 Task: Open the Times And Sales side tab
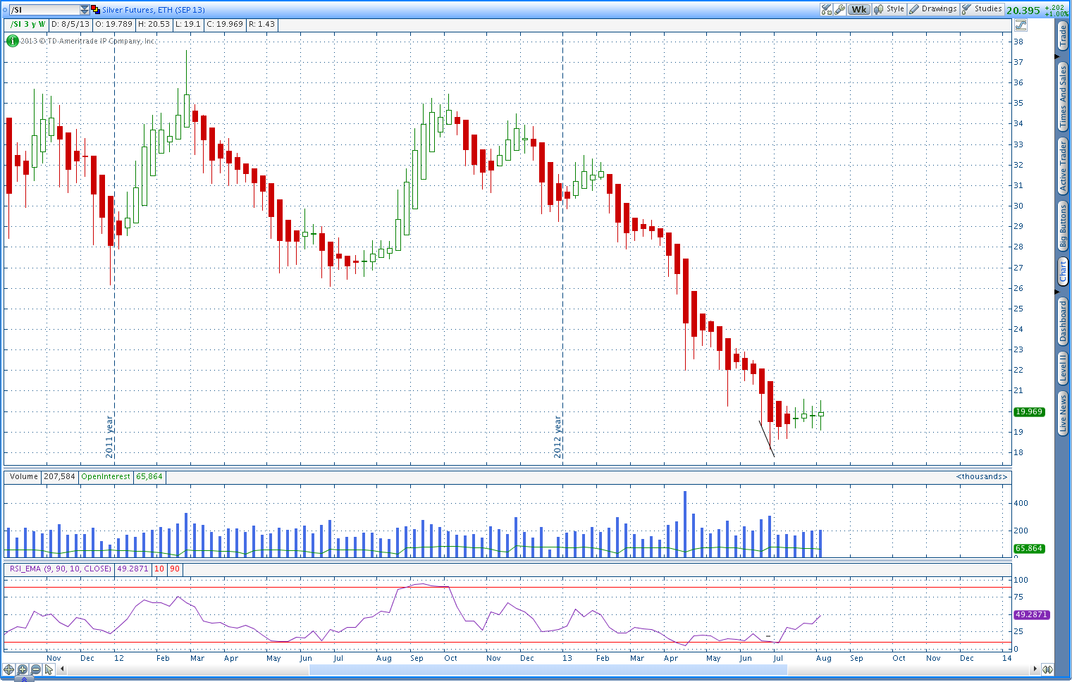click(1063, 96)
